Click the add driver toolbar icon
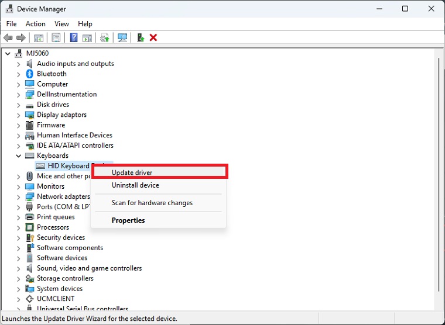 (x=141, y=37)
